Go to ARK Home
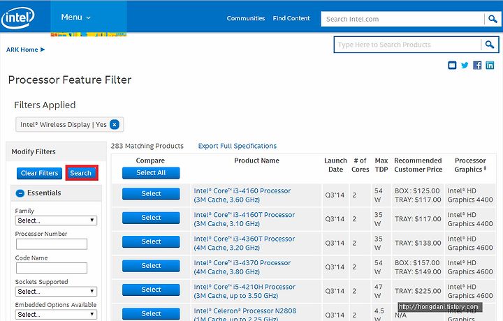Viewport: 503px width, 321px height. pos(25,50)
